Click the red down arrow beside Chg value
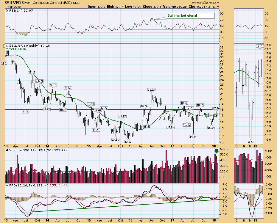Image resolution: width=277 pixels, height=223 pixels. point(218,7)
